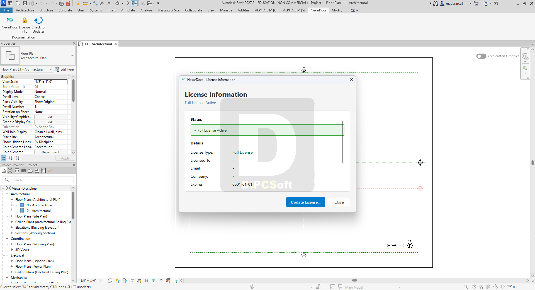Screen dimensions: 535x290
Task: Switch to the Manage ribbon tab
Action: point(226,10)
